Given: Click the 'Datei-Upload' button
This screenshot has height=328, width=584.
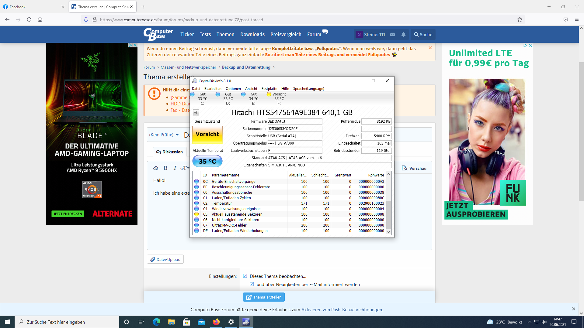Looking at the screenshot, I should pyautogui.click(x=165, y=259).
